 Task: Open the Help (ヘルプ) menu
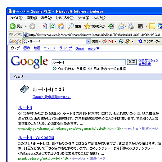99,18
